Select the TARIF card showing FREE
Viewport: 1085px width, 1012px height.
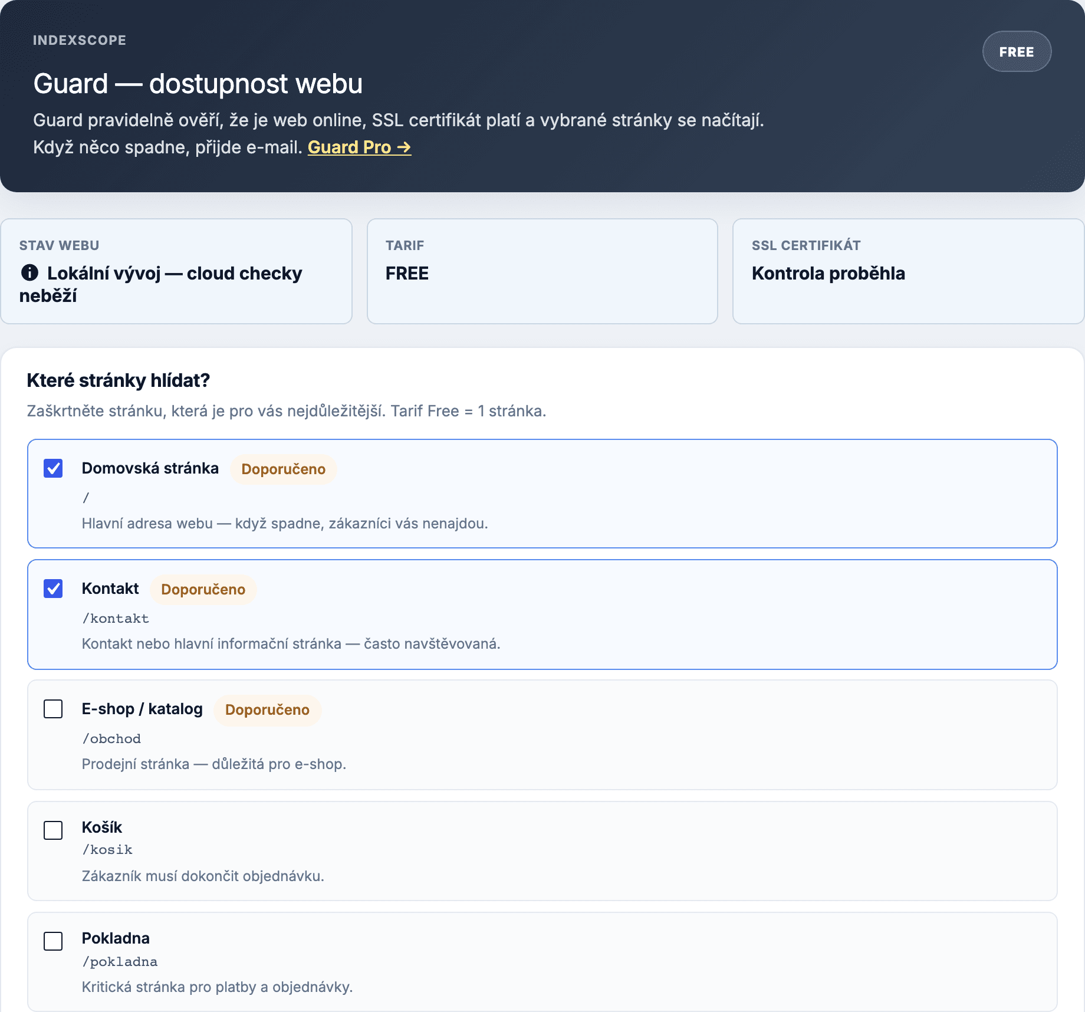542,271
